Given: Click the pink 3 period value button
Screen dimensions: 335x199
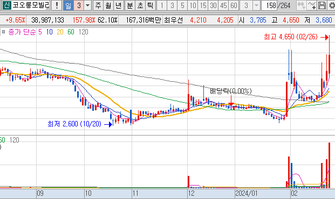Looking at the screenshot, I should (79, 5).
